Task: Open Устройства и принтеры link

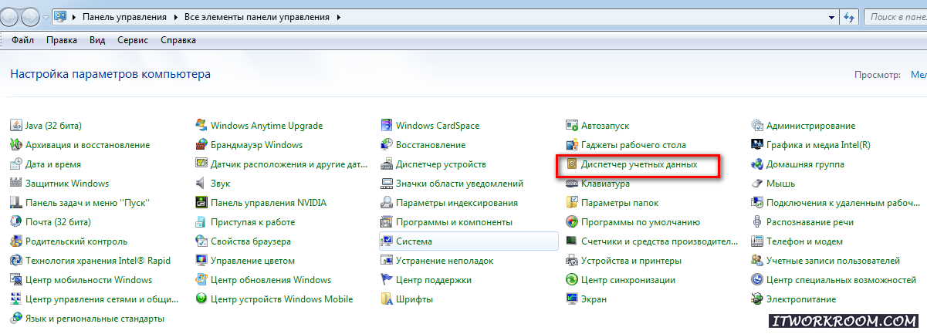Action: (x=631, y=261)
